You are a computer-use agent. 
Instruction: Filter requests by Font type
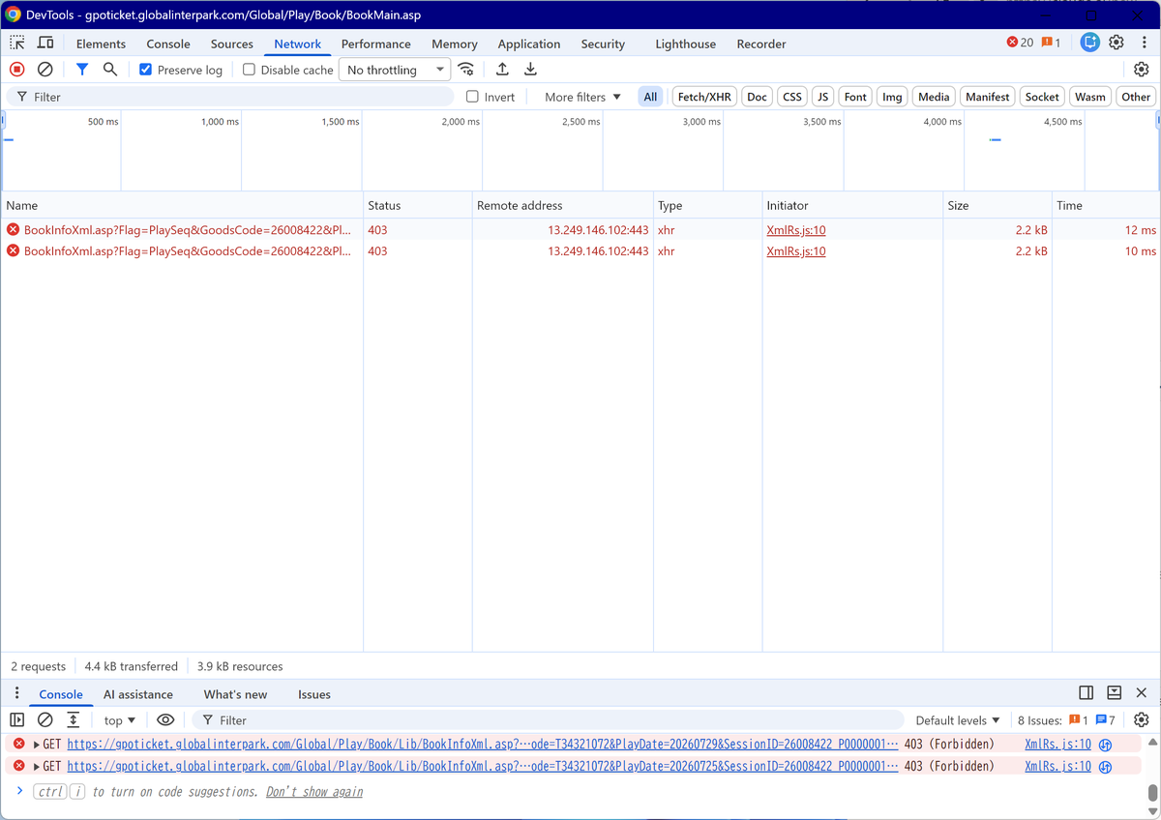[x=855, y=97]
